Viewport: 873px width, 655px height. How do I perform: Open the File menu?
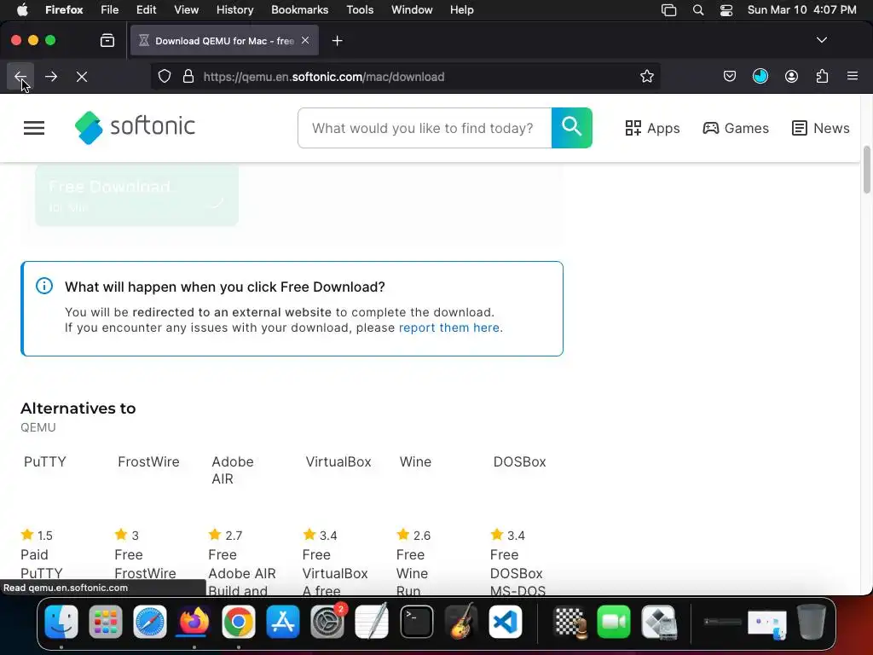(x=109, y=9)
